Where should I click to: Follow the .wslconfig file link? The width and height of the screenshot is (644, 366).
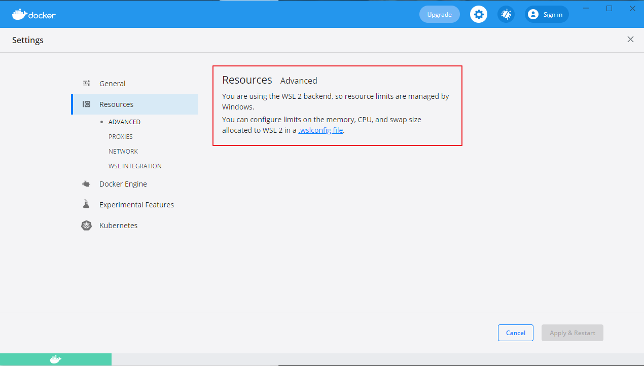coord(320,130)
